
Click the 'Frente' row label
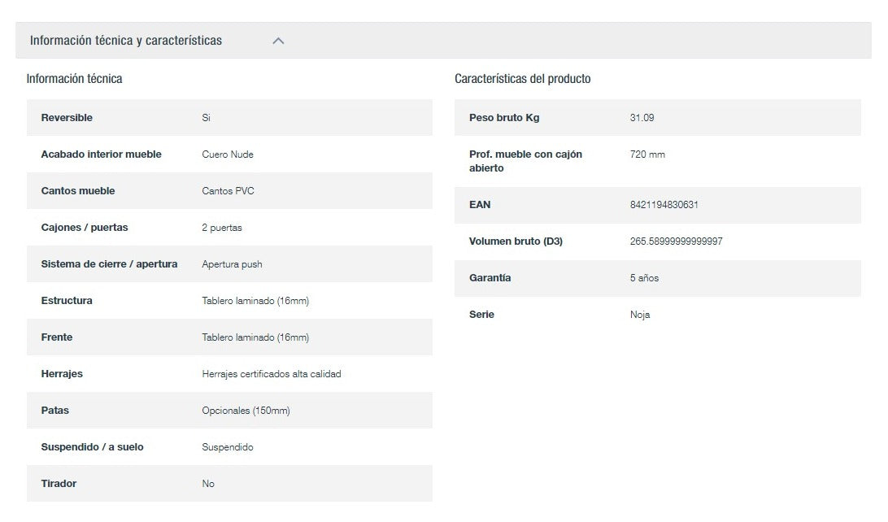pos(57,337)
